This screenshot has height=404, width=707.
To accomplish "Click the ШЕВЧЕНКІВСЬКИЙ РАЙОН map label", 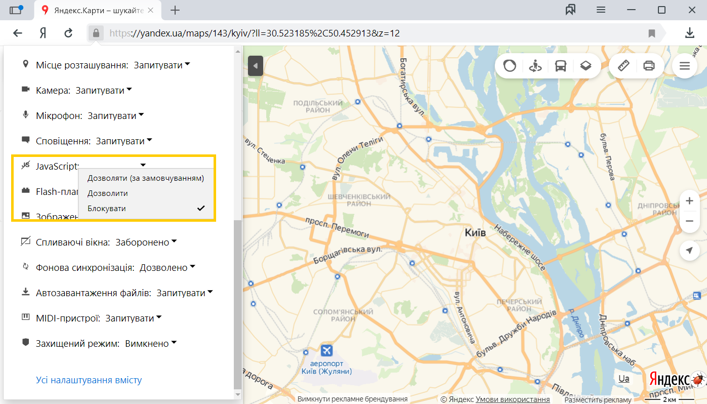I will (359, 200).
